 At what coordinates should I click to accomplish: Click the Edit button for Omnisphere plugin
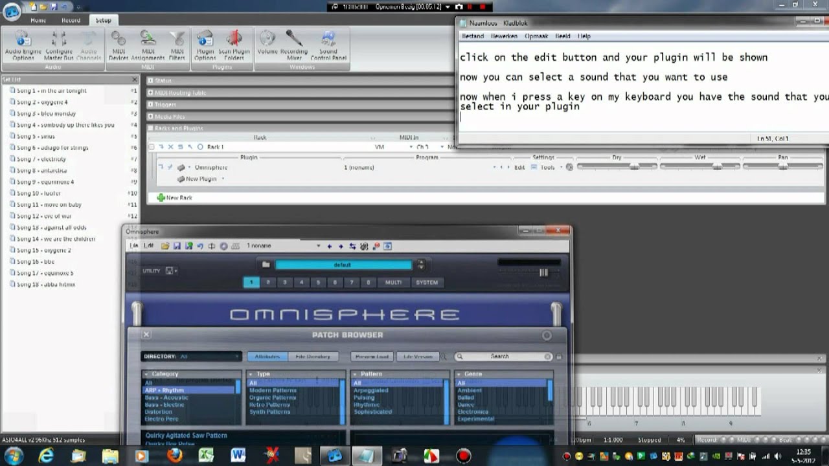click(519, 168)
